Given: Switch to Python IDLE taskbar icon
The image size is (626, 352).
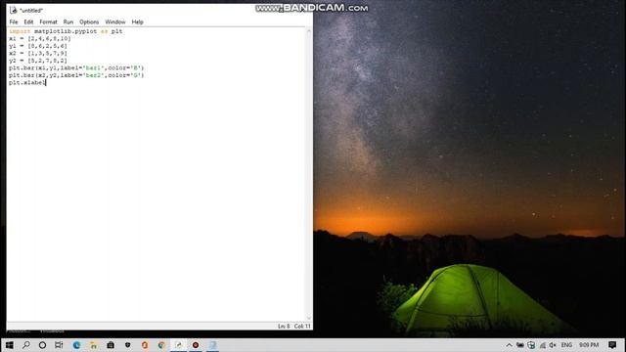Looking at the screenshot, I should tap(178, 345).
